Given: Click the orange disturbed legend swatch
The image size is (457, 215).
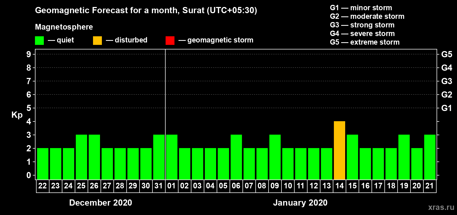Looking at the screenshot, I should click(x=97, y=41).
